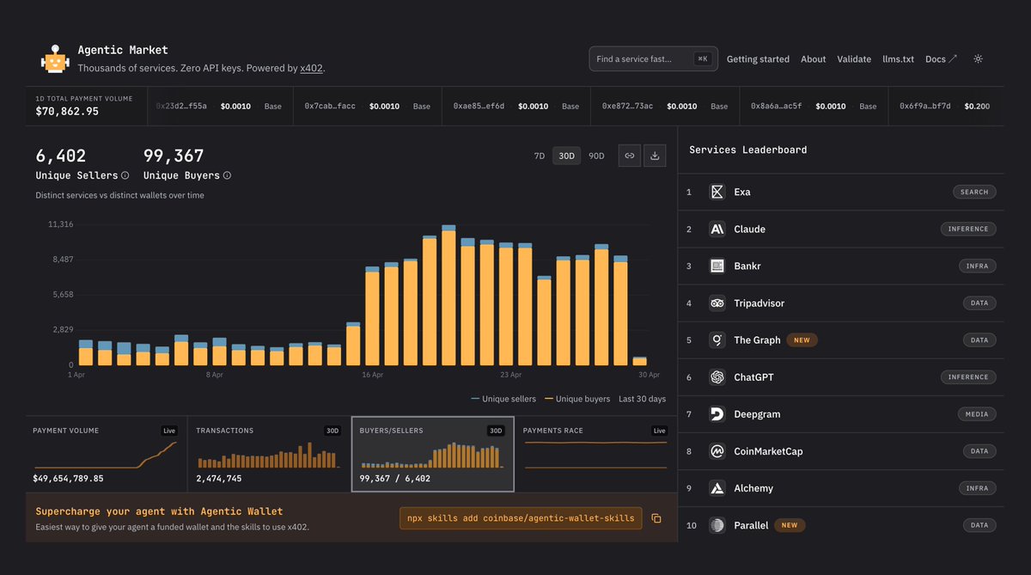The height and width of the screenshot is (575, 1031).
Task: Follow the x402 hyperlink in tagline
Action: click(x=312, y=68)
